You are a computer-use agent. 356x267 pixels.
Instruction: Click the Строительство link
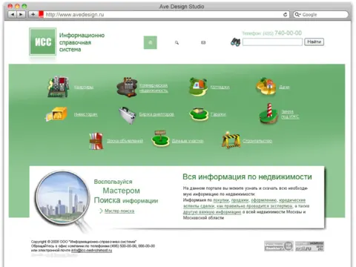tap(257, 141)
